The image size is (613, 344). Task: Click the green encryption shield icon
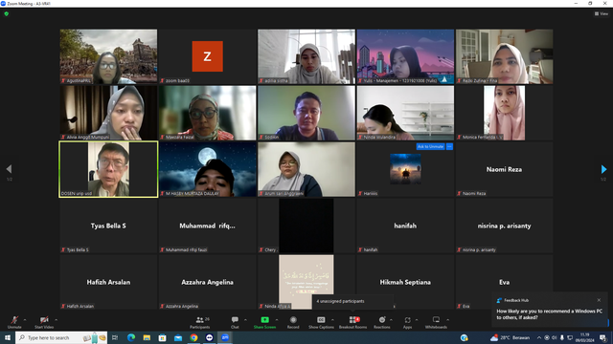click(x=7, y=13)
